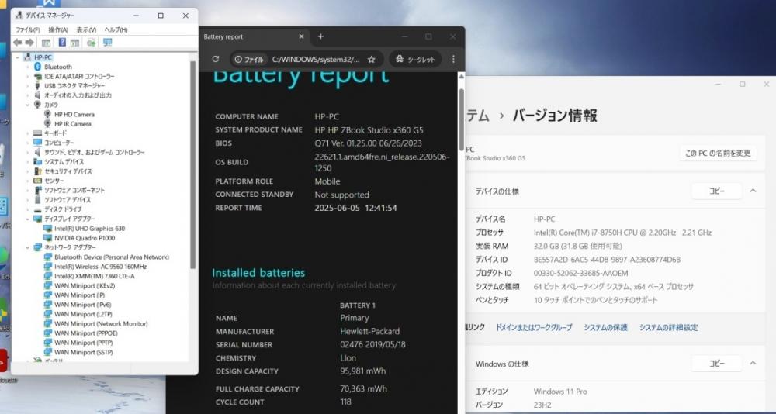Collapse Windows の仕様 section chevron

click(753, 364)
